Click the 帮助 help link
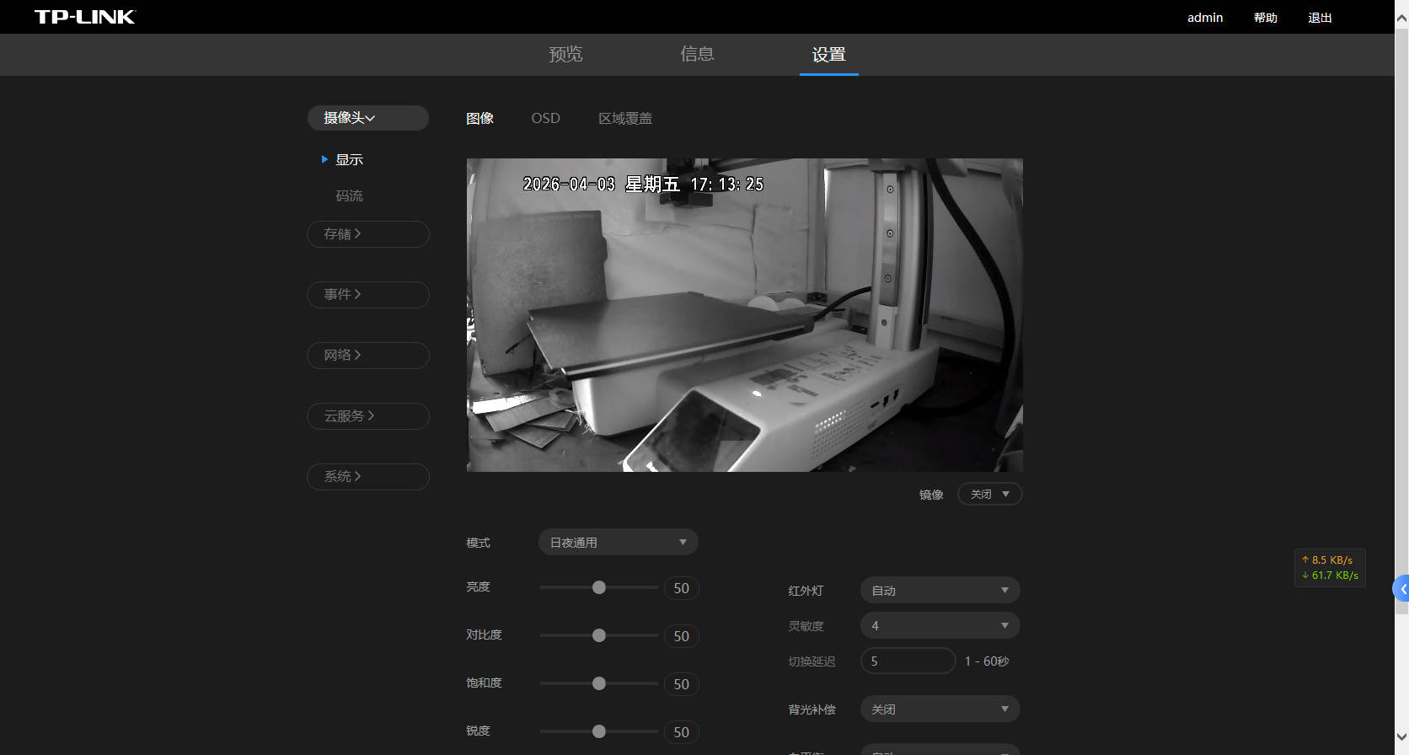 click(x=1265, y=18)
